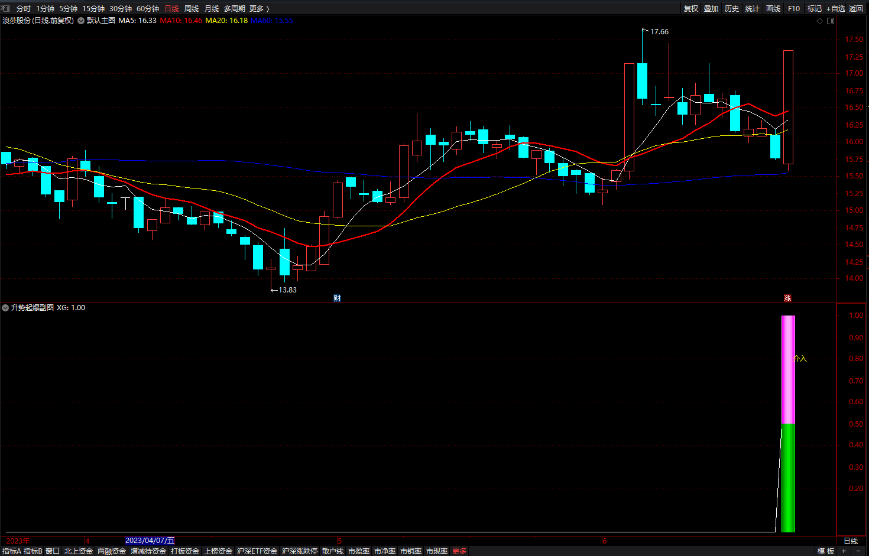
Task: Click the 17.66 high price marker
Action: [x=659, y=32]
